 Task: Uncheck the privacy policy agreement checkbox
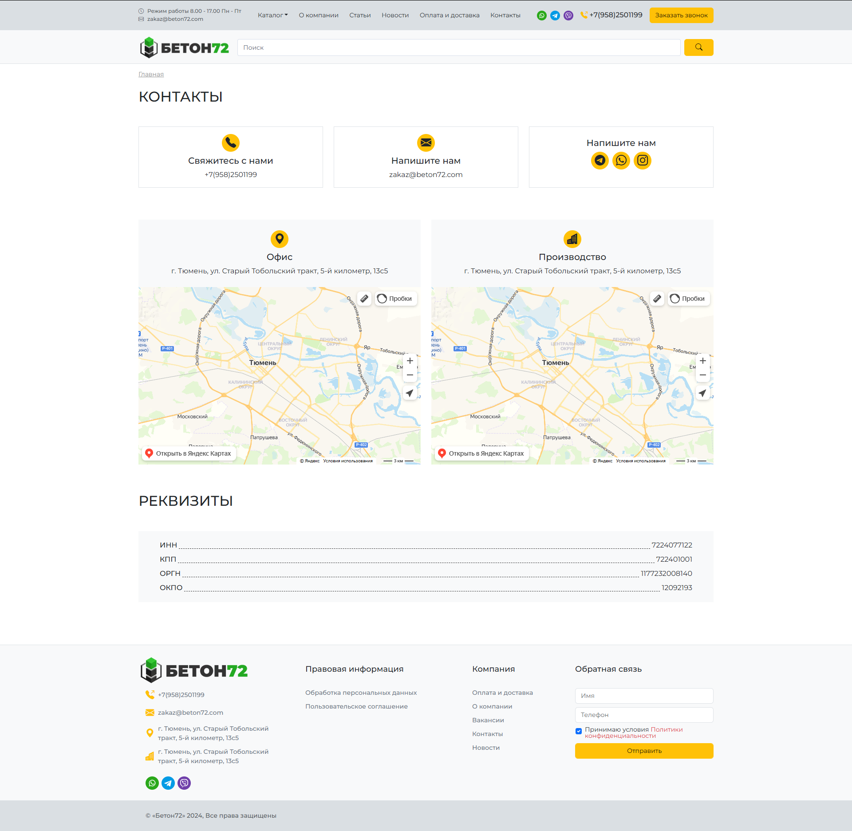point(579,731)
